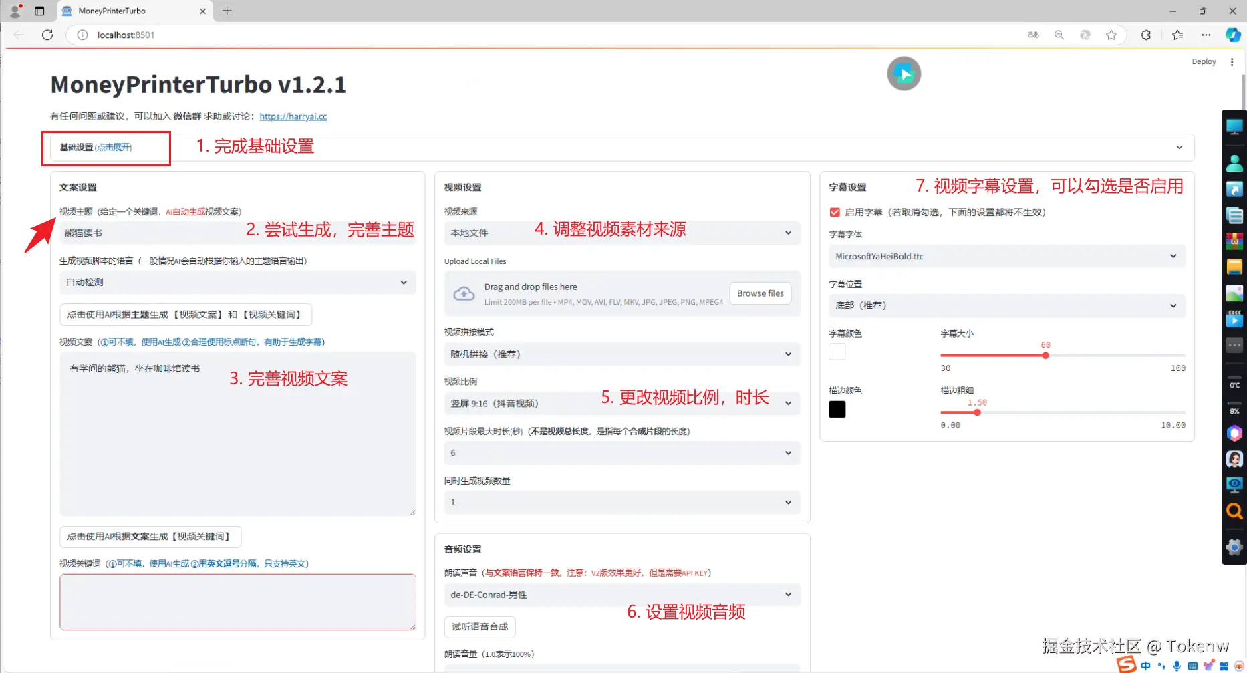Open the 字幕字体 font dropdown
This screenshot has width=1247, height=673.
(x=1007, y=256)
